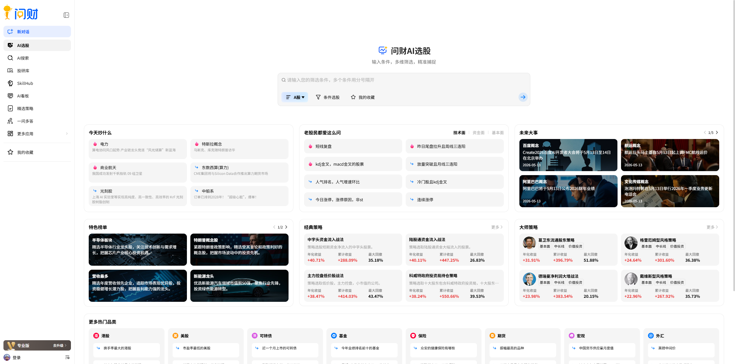Switch to the 资金面 tab
The image size is (735, 364).
click(x=478, y=133)
